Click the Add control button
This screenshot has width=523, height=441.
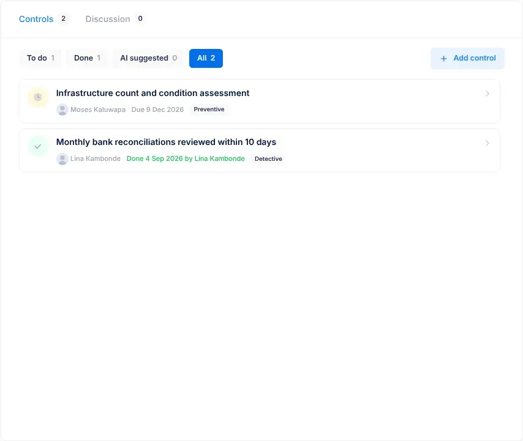pos(467,58)
